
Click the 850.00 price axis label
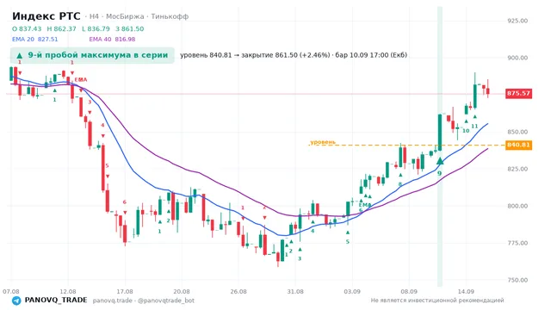click(517, 132)
